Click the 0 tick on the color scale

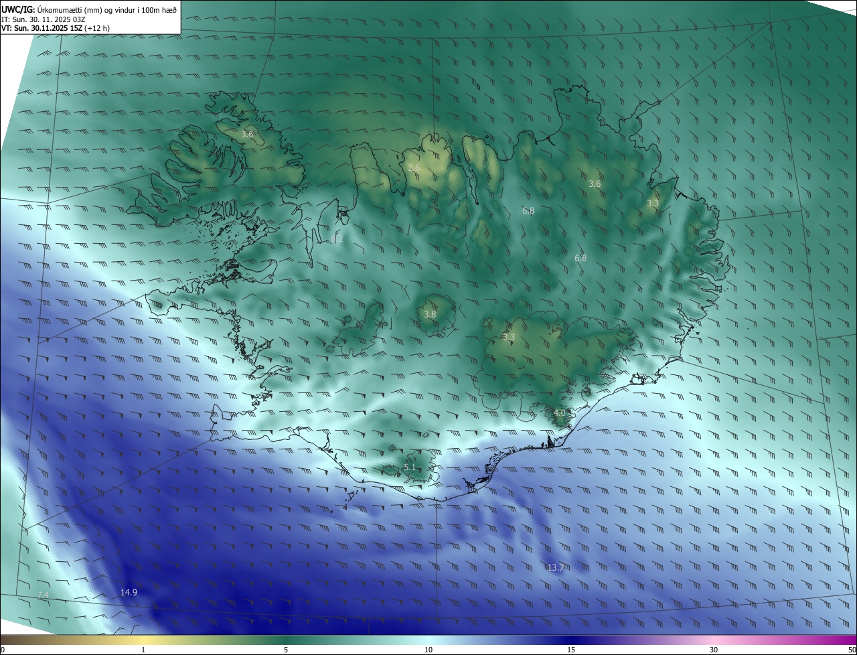pos(2,650)
